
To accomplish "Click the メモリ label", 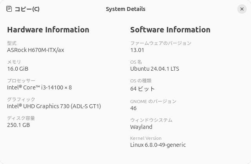I will point(14,62).
